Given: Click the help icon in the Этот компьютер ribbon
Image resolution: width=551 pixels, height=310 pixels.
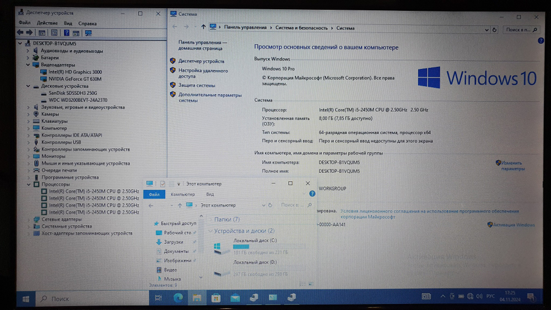Looking at the screenshot, I should (x=312, y=194).
